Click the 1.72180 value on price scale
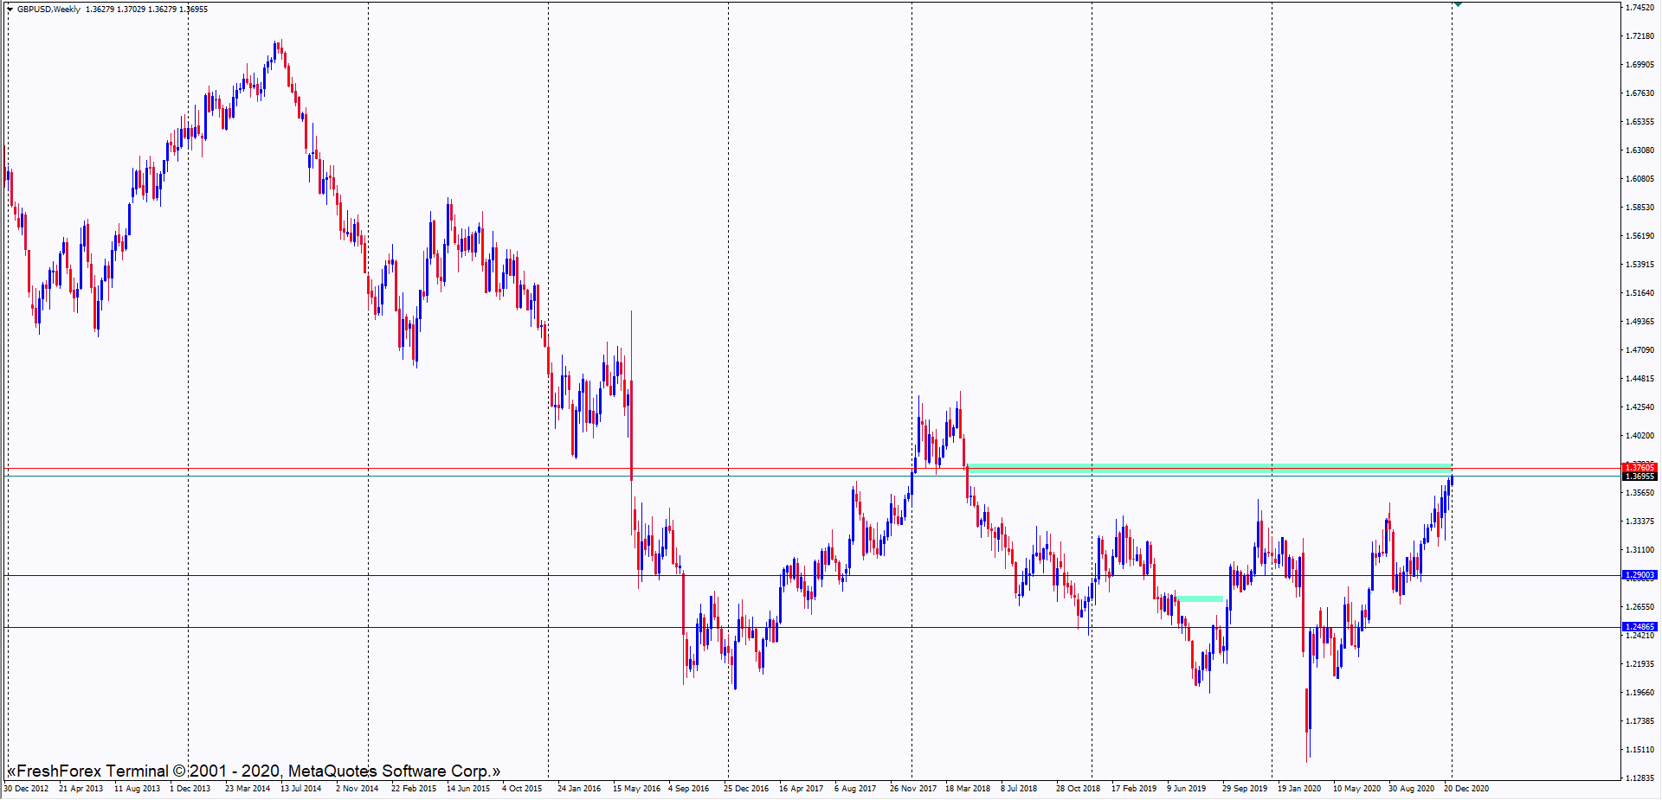The image size is (1662, 800). coord(1639,36)
